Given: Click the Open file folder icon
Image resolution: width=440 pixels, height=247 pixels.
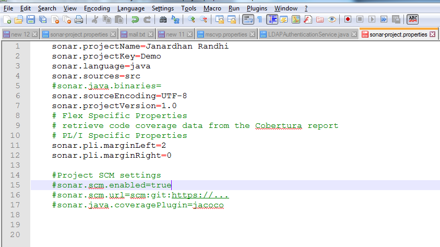Looking at the screenshot, I should pyautogui.click(x=19, y=19).
